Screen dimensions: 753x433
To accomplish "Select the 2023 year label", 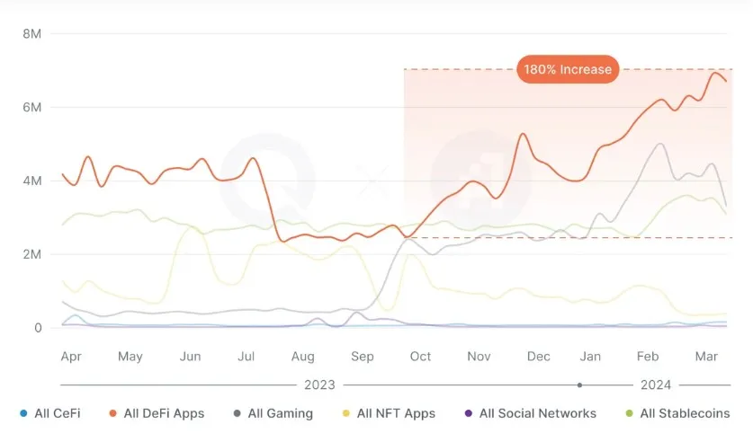I will tap(319, 384).
